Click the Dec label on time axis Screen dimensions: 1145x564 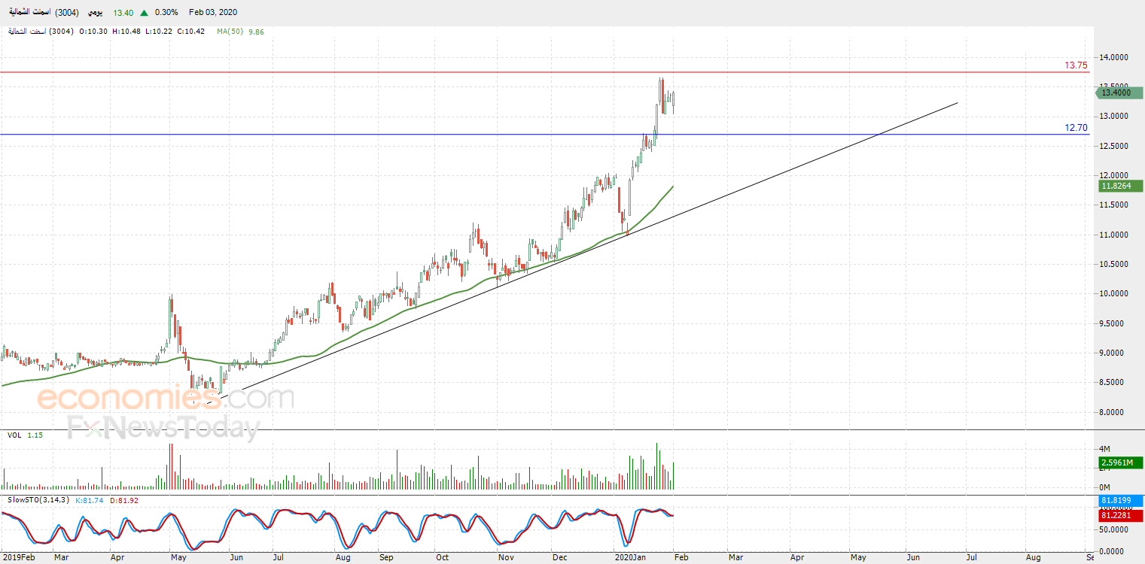coord(559,558)
